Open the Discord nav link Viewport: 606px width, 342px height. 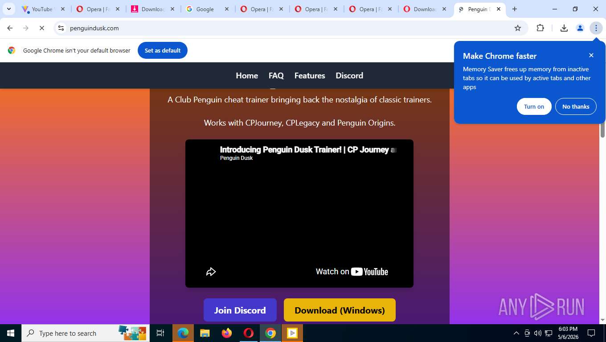point(349,75)
